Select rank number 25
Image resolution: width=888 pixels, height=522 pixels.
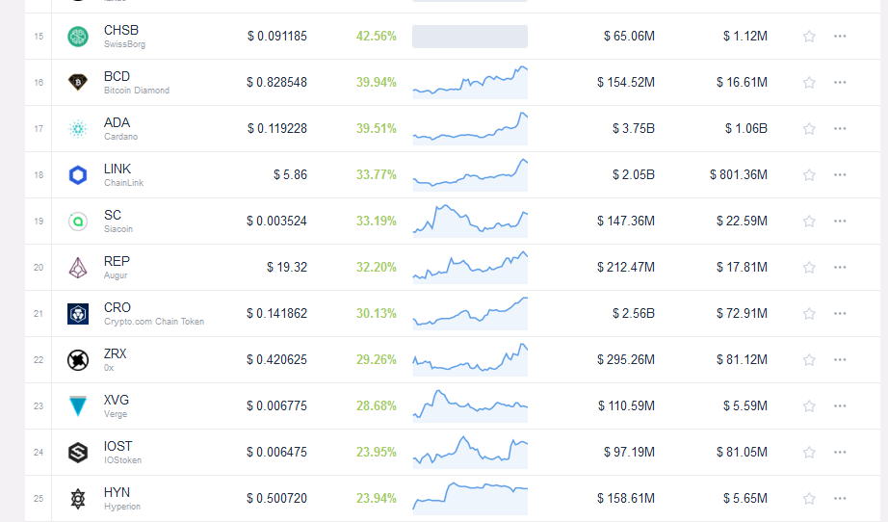tap(39, 499)
